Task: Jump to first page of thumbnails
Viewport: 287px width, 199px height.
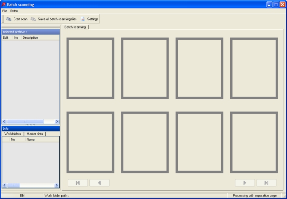Action: (x=78, y=183)
